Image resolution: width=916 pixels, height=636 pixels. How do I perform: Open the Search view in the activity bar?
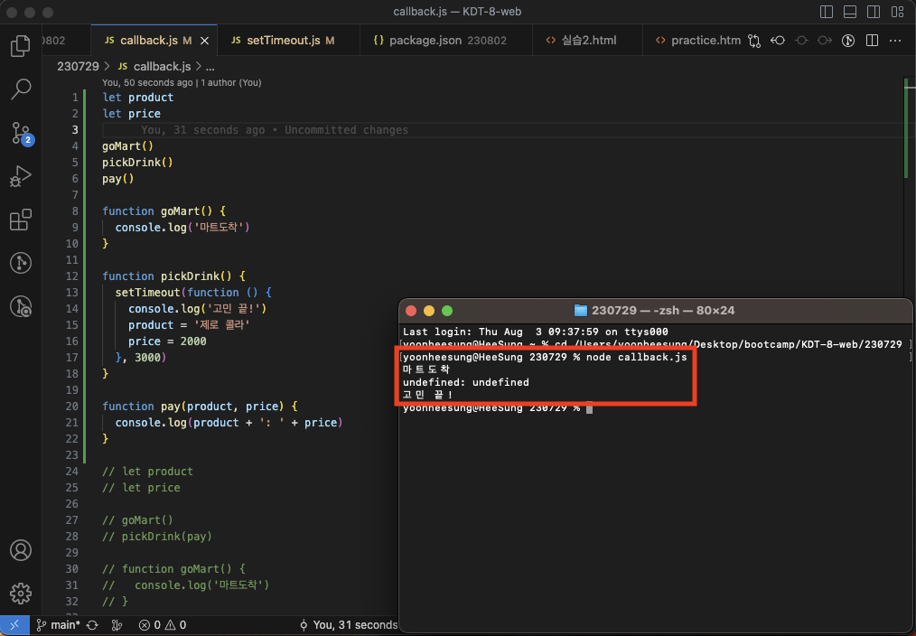[x=21, y=89]
